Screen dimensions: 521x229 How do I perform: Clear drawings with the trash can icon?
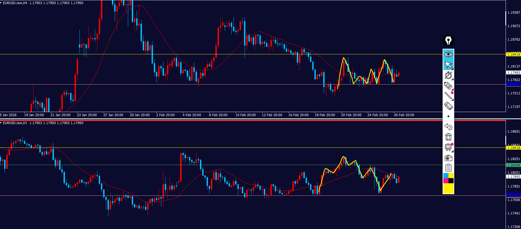click(448, 137)
